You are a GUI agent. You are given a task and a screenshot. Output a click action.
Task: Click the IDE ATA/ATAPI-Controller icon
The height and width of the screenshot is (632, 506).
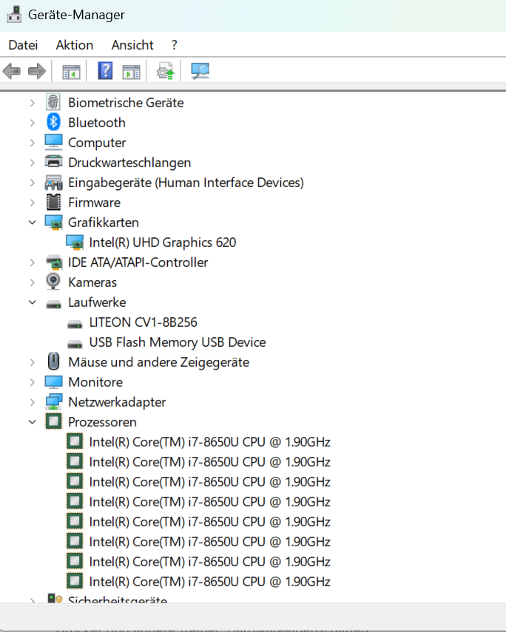[53, 262]
